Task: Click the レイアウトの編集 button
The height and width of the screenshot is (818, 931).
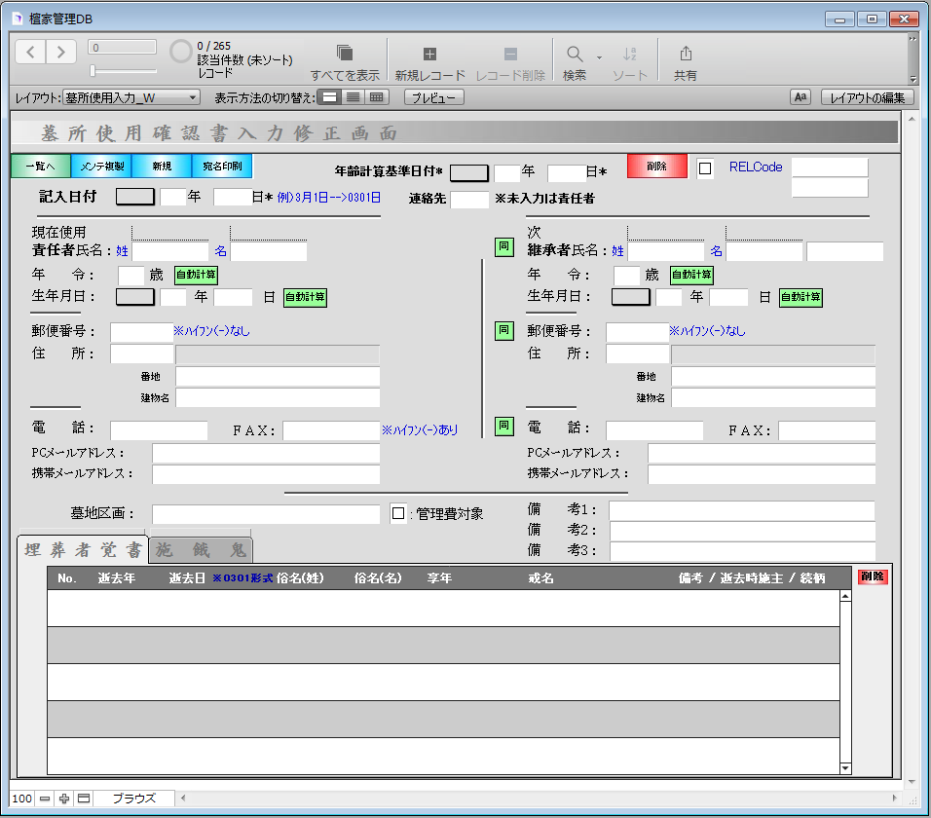Action: pyautogui.click(x=867, y=97)
